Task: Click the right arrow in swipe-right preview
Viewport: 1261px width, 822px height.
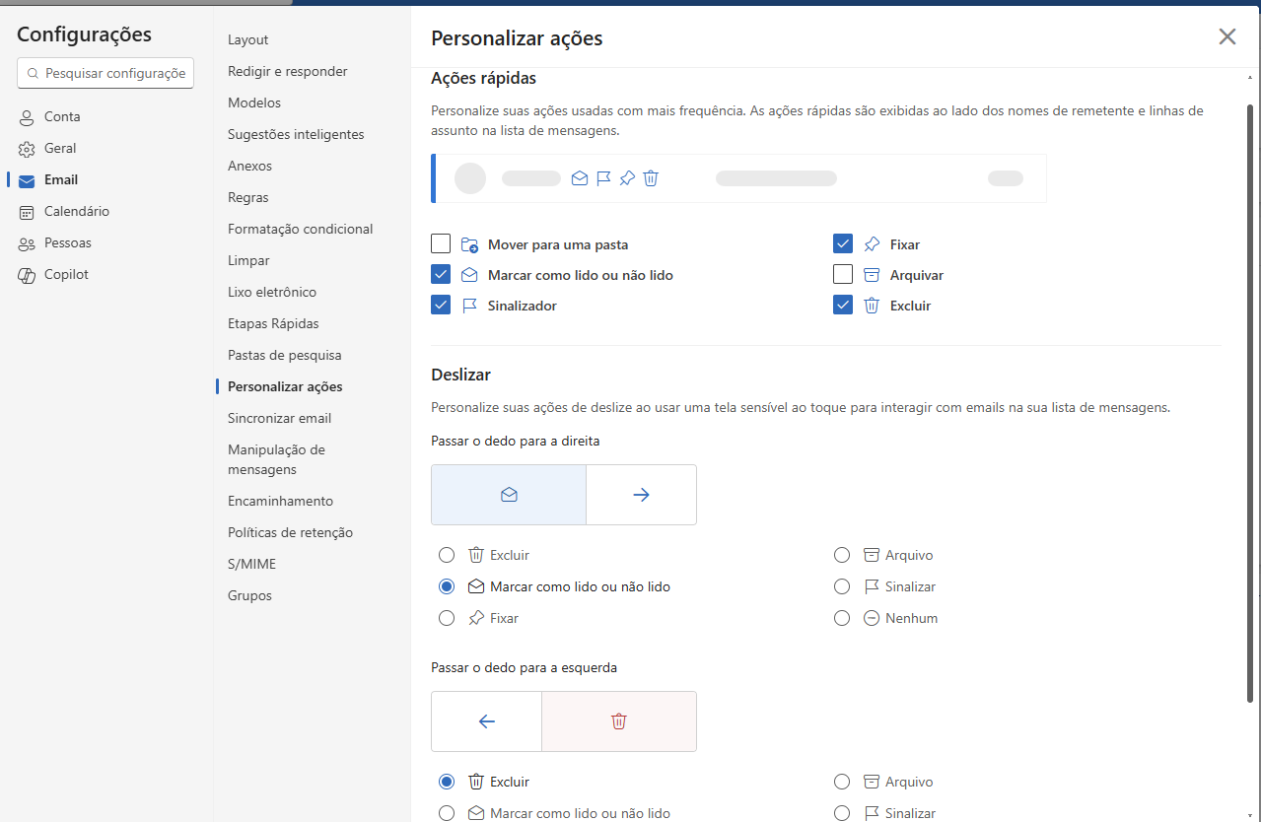Action: 642,495
